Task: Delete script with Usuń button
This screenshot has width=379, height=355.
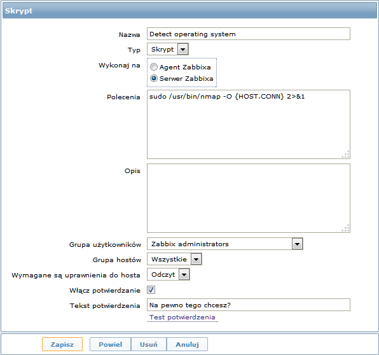Action: pos(149,344)
